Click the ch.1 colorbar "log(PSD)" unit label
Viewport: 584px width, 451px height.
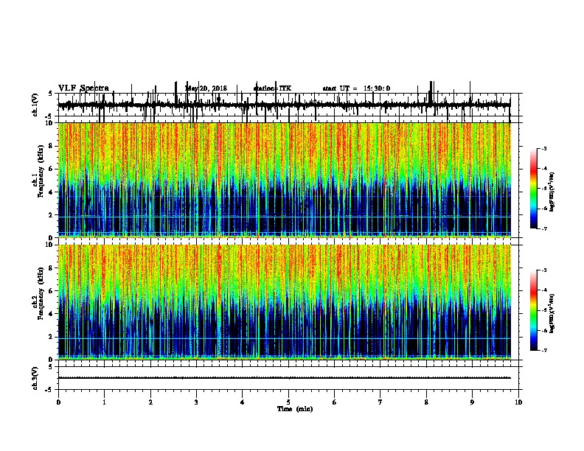coord(552,192)
